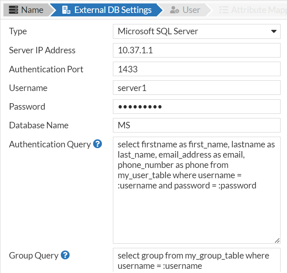Click inside the Authentication Query text area
The width and height of the screenshot is (287, 273).
(197, 190)
